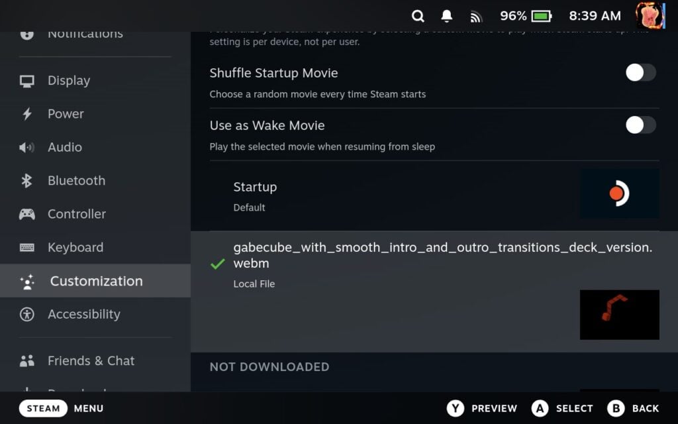Select the Power lightning bolt icon
Image resolution: width=678 pixels, height=424 pixels.
pyautogui.click(x=27, y=113)
